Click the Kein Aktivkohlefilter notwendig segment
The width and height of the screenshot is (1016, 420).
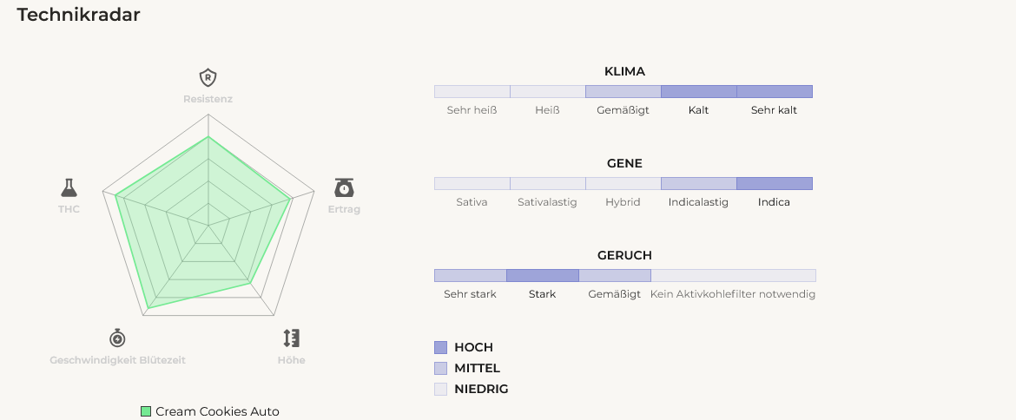click(734, 275)
